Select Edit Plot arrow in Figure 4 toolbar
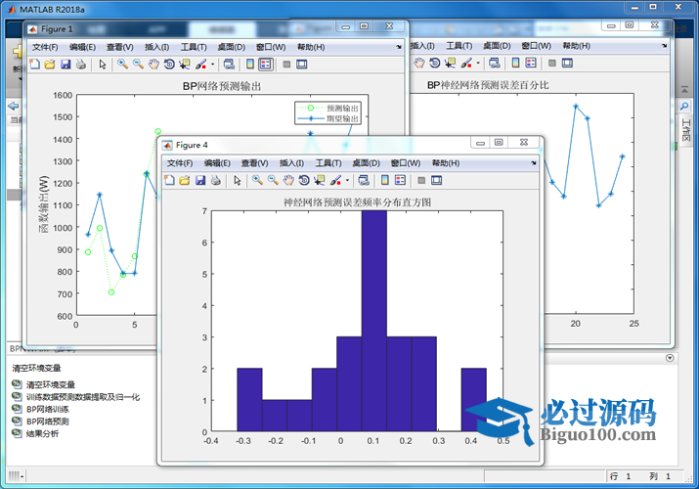The height and width of the screenshot is (489, 699). [238, 180]
